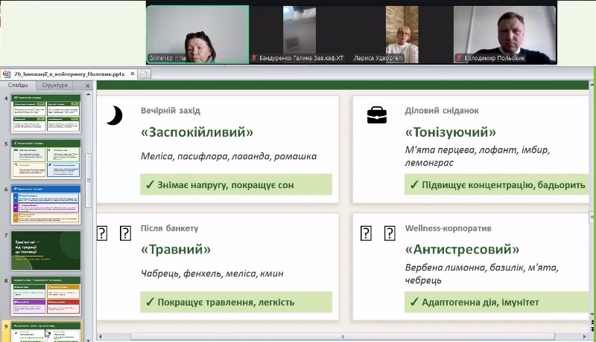
Task: Click first placeholder glyph beside Wellness-корпоратив
Action: coord(366,233)
